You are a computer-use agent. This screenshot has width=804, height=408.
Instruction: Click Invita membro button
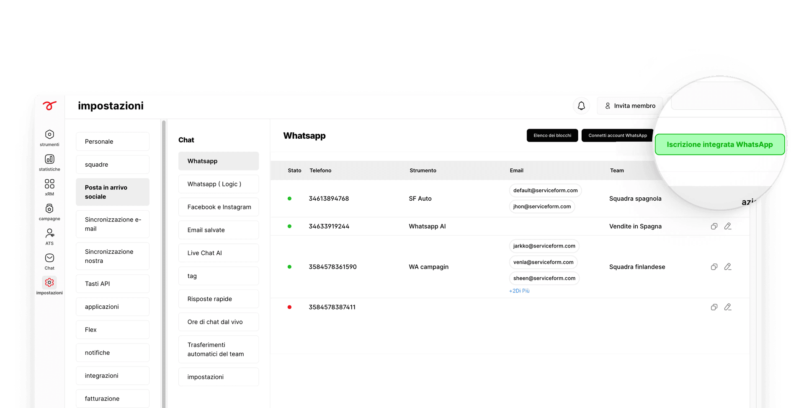(630, 106)
